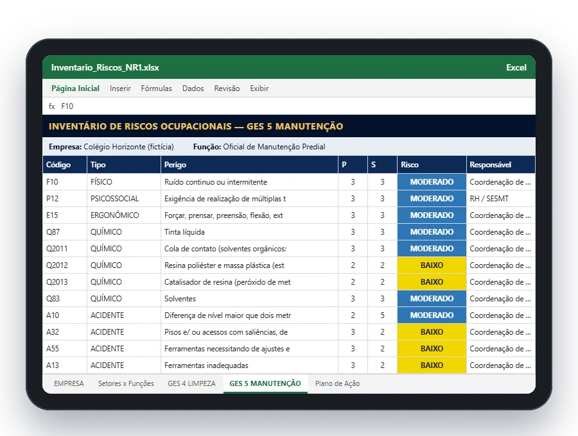Click the fx formula icon
Viewport: 578px width, 436px height.
[51, 106]
